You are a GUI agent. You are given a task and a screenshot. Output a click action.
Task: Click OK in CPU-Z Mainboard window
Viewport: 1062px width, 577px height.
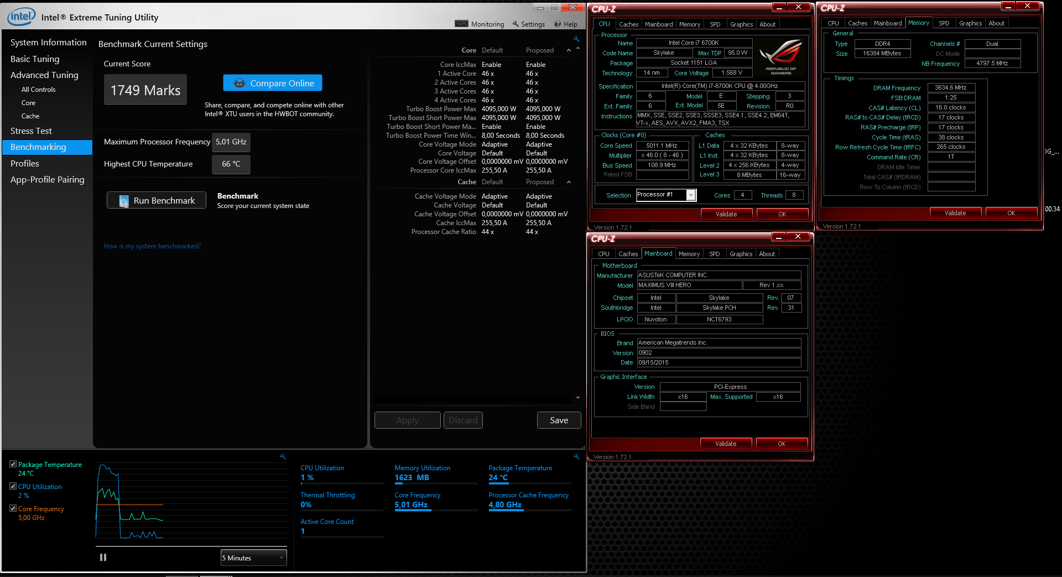782,444
